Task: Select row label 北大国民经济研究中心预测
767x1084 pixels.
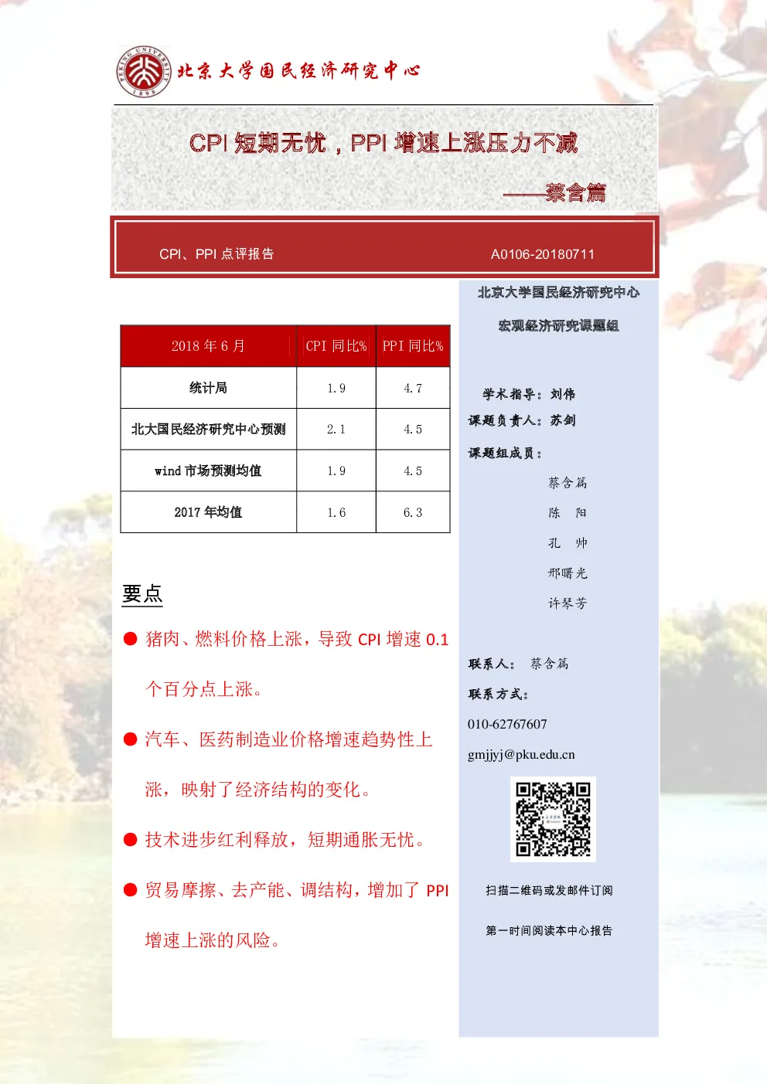Action: point(208,429)
